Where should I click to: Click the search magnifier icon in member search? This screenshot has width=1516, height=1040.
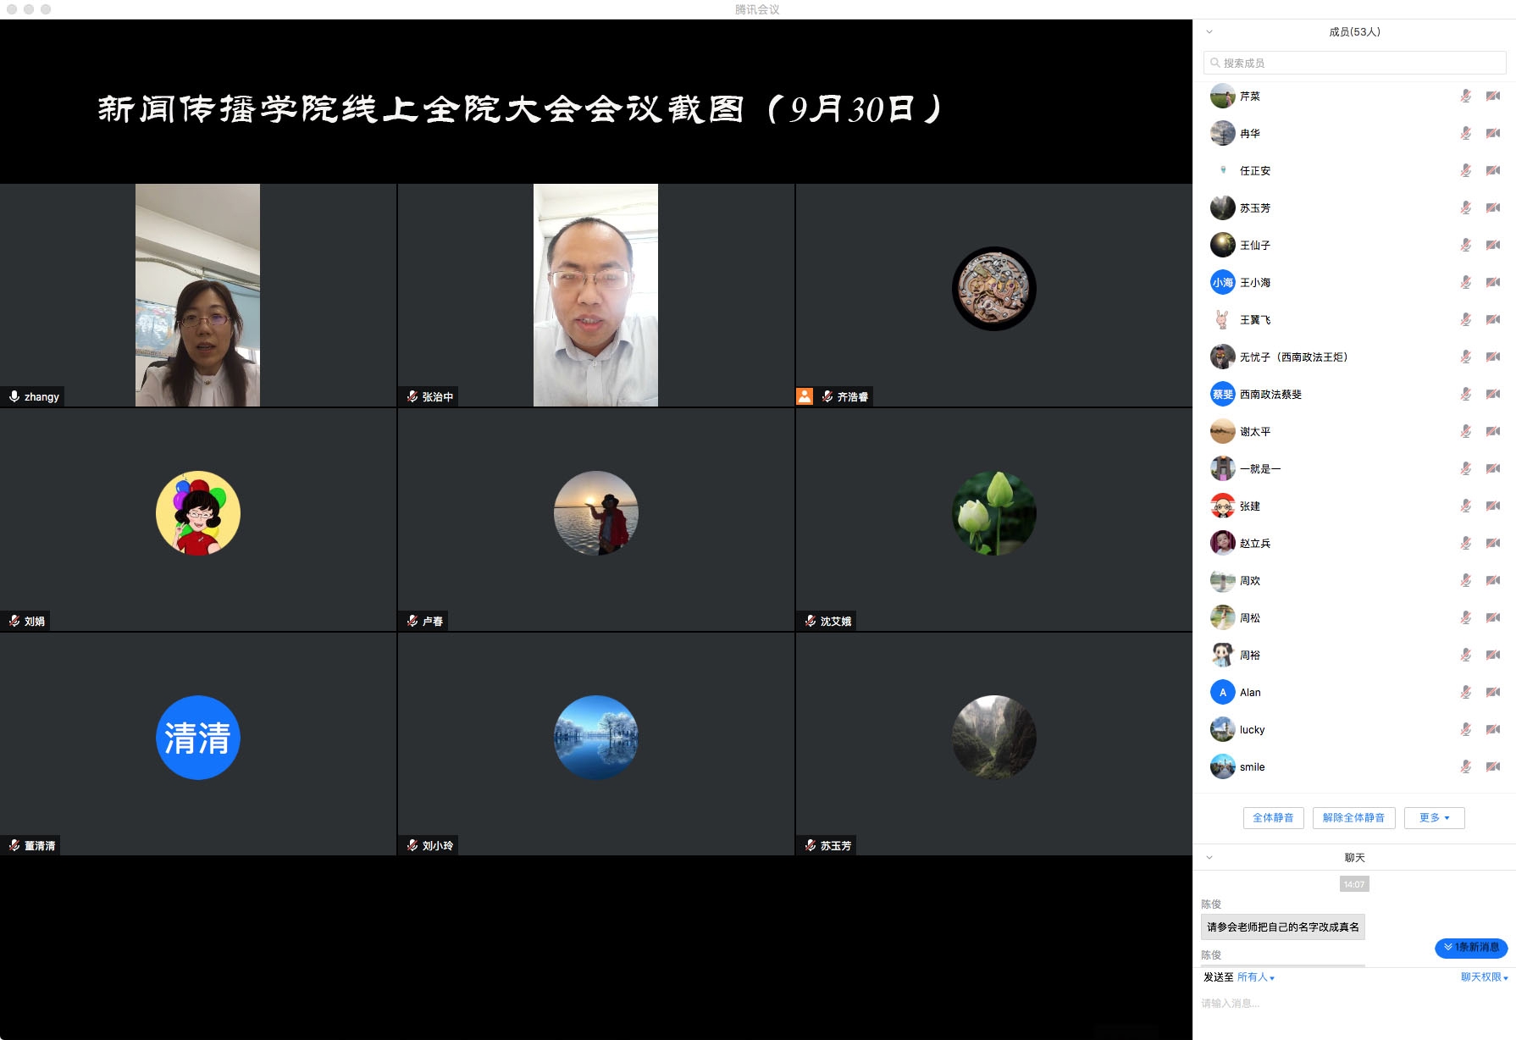coord(1215,63)
